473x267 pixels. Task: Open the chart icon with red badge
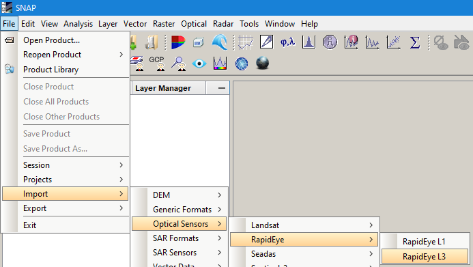[351, 42]
